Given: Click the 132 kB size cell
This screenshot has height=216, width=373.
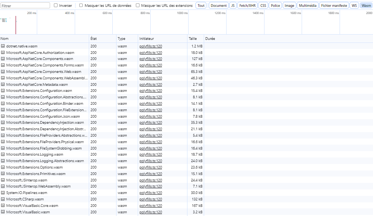Looking at the screenshot, I should [195, 199].
